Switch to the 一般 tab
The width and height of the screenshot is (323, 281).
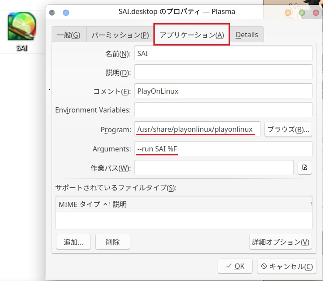[x=69, y=35]
